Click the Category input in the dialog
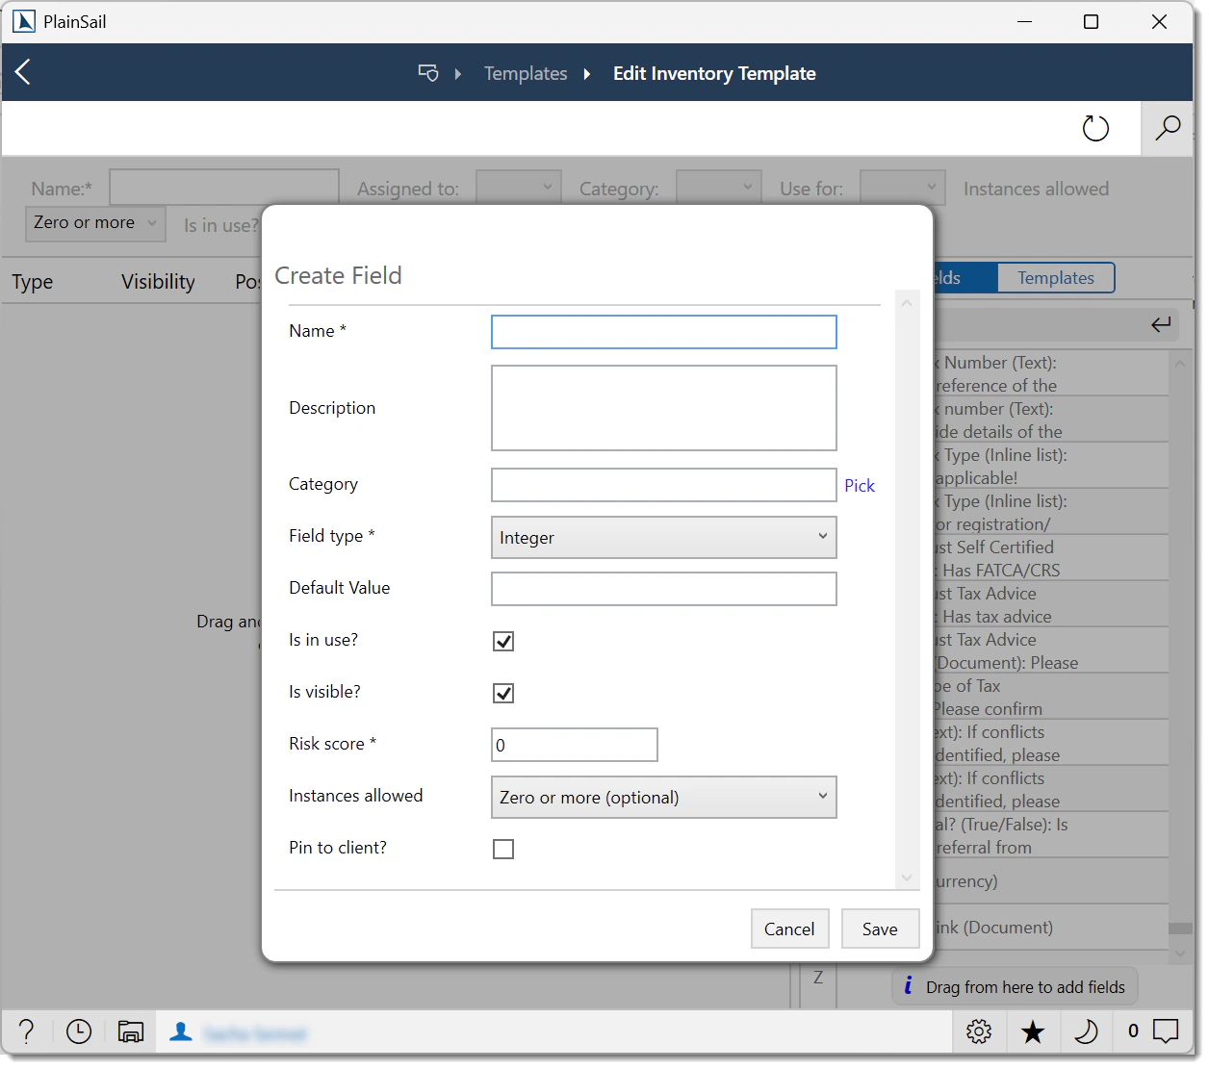The width and height of the screenshot is (1209, 1069). pos(664,485)
